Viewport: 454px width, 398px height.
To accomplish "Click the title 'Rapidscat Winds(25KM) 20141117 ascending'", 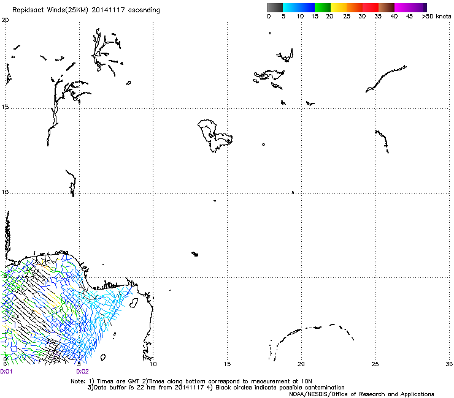I will click(86, 10).
